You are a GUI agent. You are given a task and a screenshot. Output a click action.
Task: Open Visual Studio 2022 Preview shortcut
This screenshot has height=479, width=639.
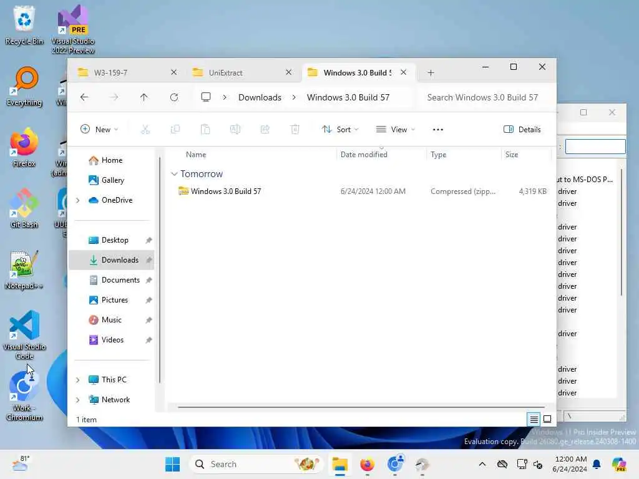(x=73, y=29)
